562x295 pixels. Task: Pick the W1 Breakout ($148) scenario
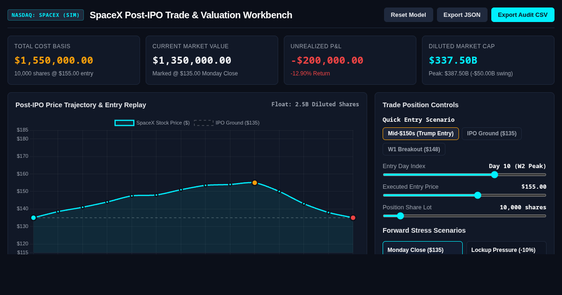414,149
